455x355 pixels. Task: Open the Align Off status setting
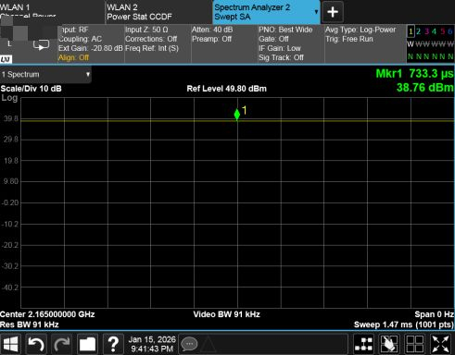(73, 57)
